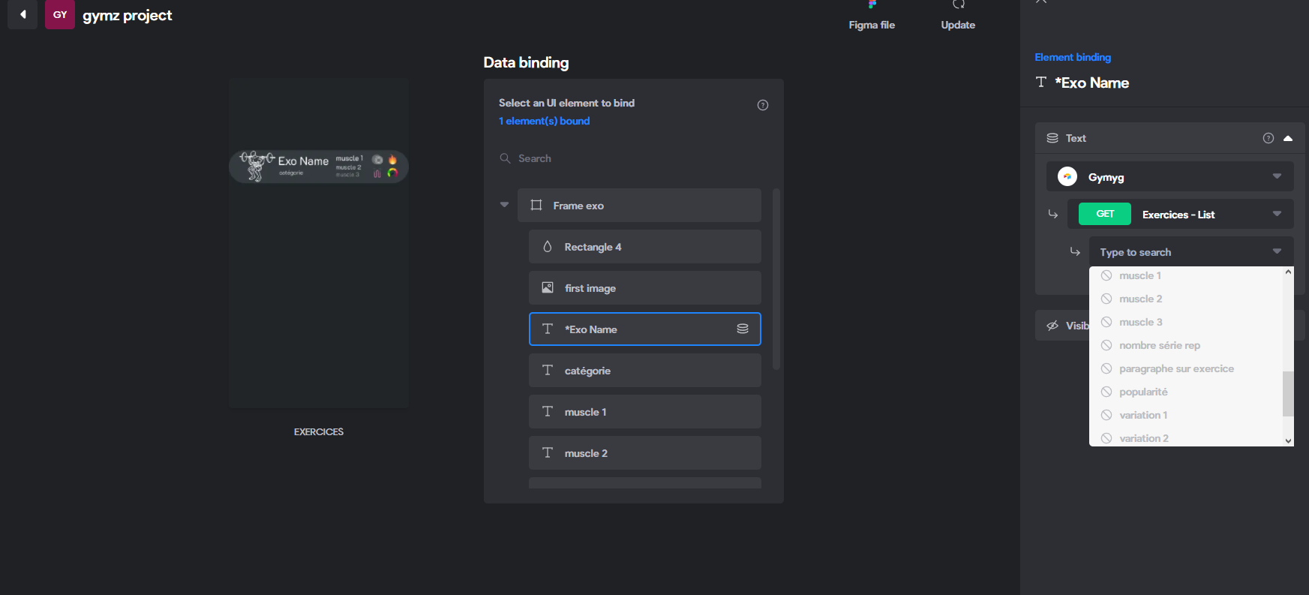Viewport: 1309px width, 595px height.
Task: Click the first image picture icon
Action: 548,287
